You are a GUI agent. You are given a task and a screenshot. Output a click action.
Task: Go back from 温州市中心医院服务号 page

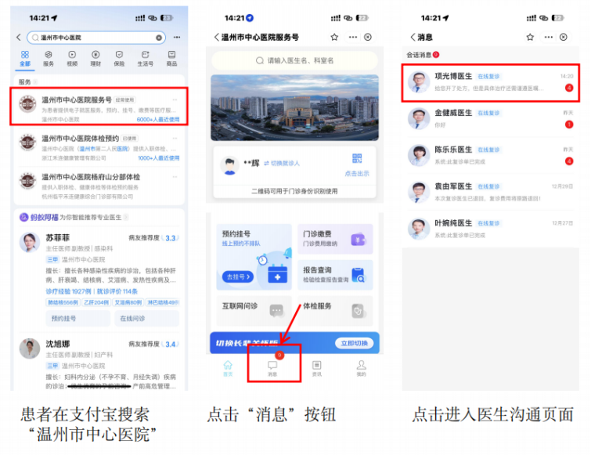(x=216, y=37)
